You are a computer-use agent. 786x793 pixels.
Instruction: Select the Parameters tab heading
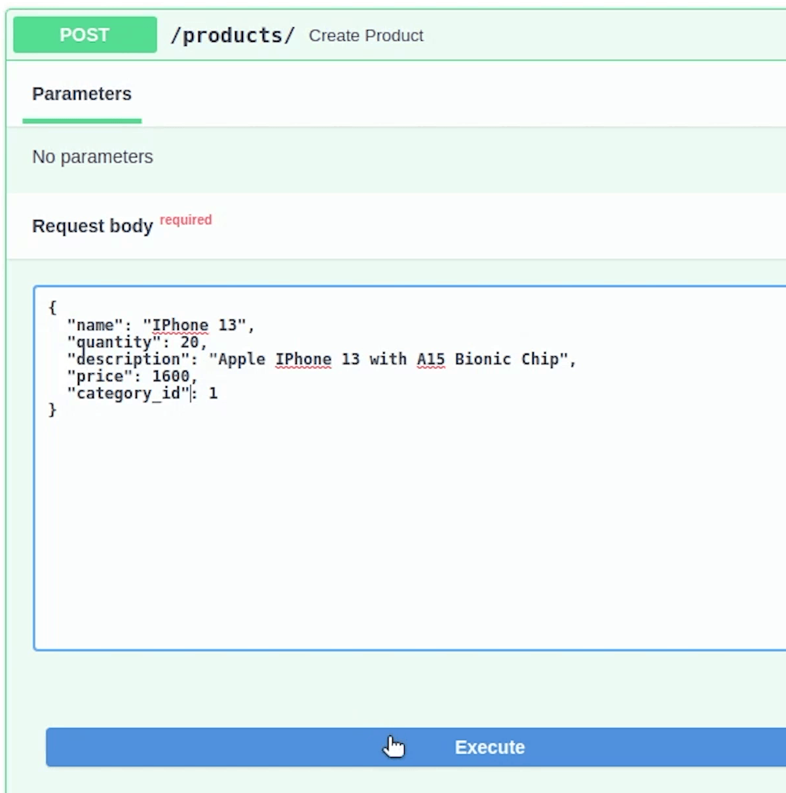pyautogui.click(x=82, y=94)
